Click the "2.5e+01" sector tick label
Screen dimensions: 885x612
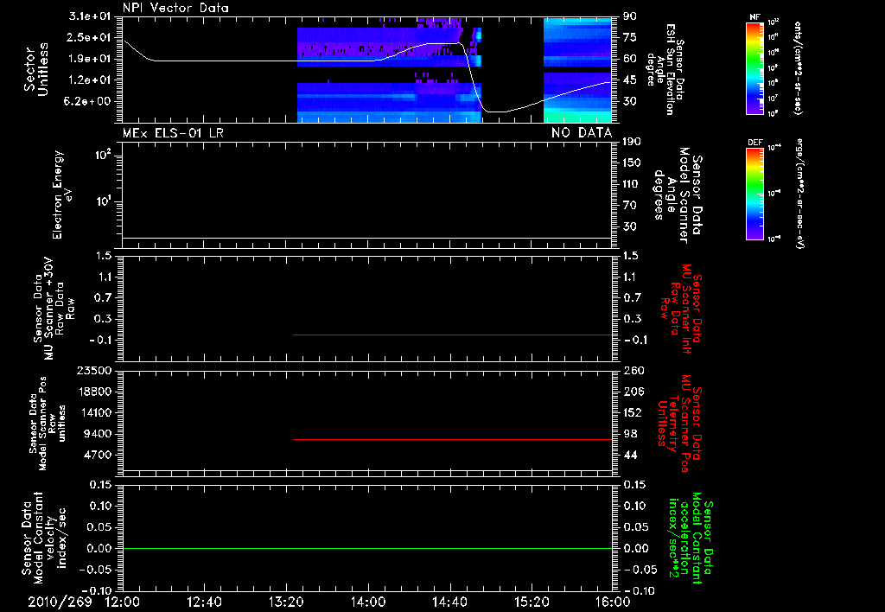90,38
